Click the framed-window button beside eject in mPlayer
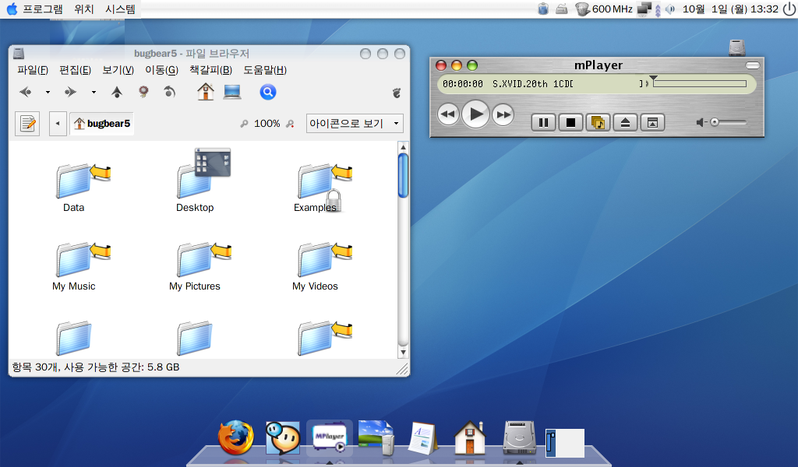The image size is (798, 467). [x=652, y=122]
